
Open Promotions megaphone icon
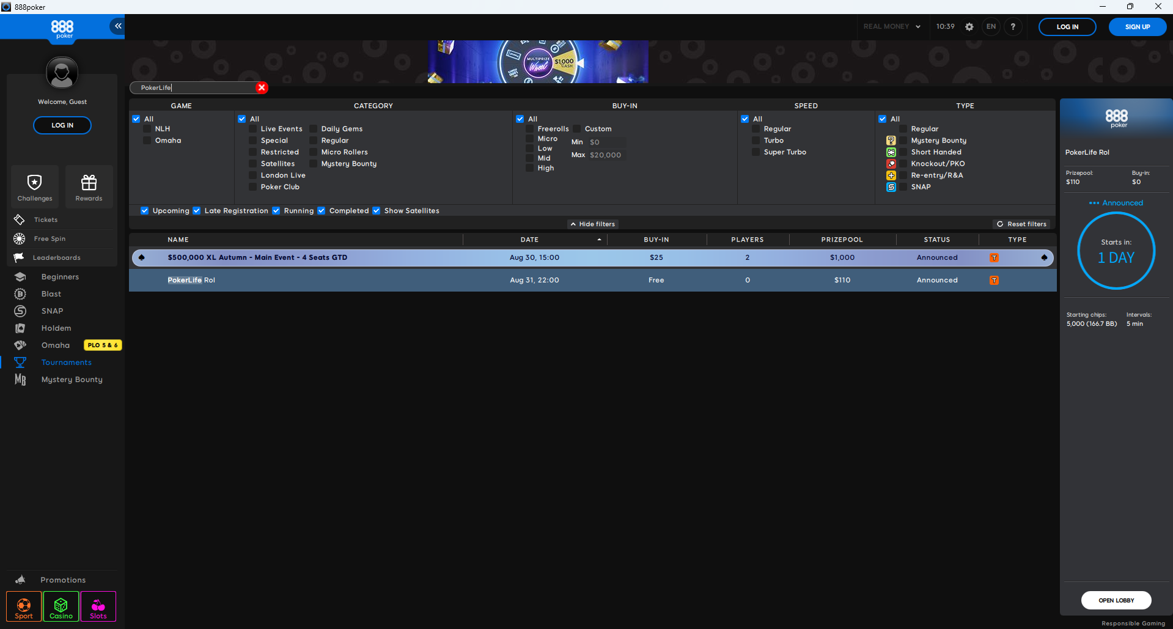[20, 579]
